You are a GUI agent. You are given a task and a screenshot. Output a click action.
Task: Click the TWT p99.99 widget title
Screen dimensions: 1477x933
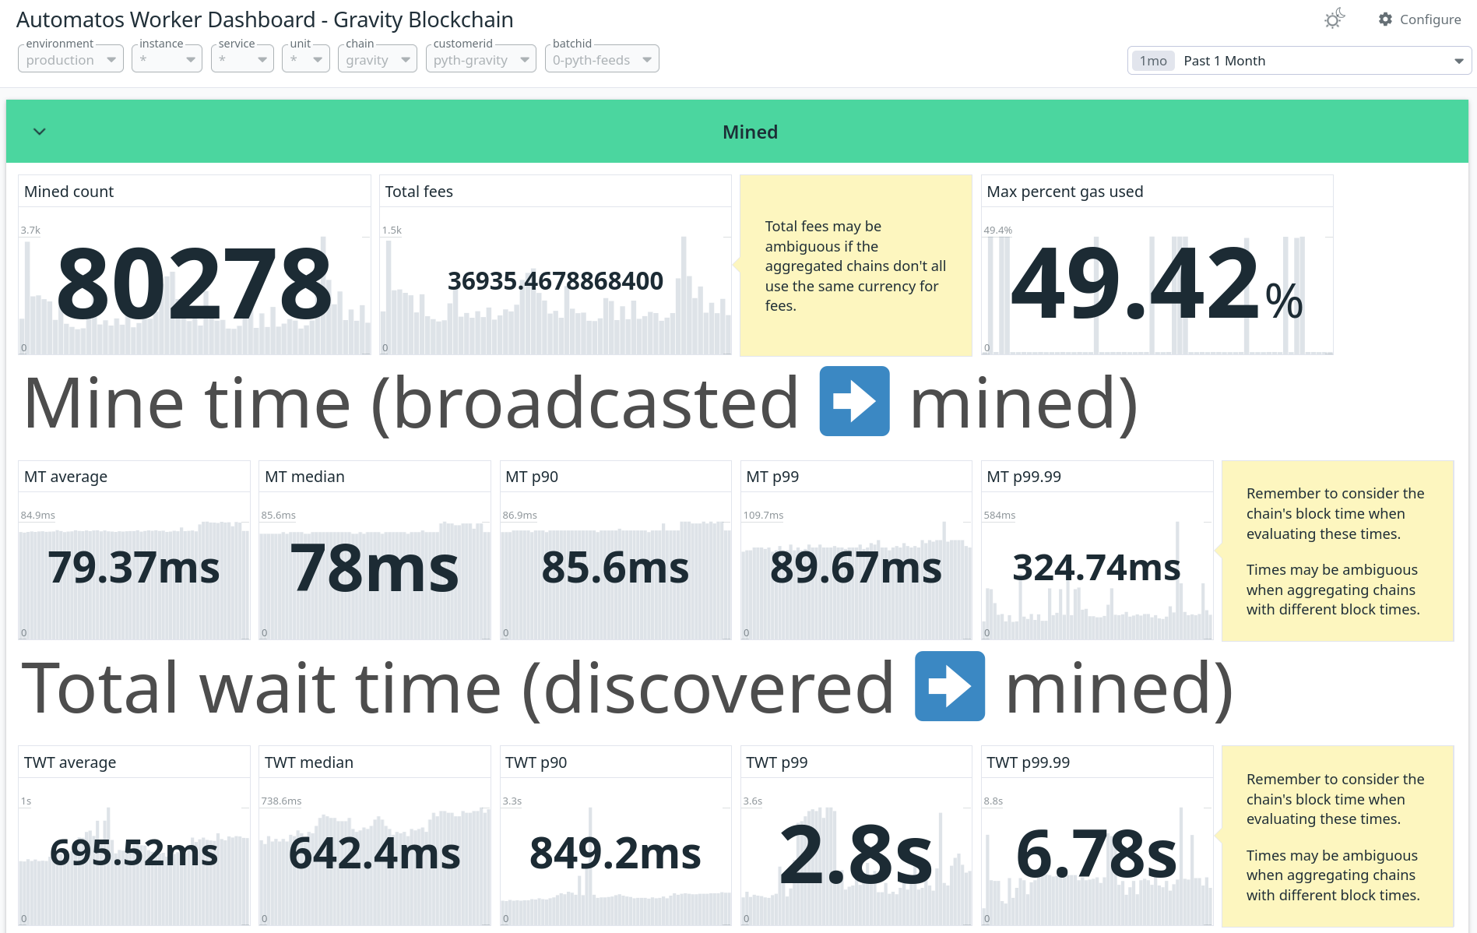coord(1029,762)
